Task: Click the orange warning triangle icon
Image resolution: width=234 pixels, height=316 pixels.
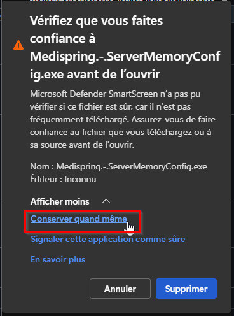Action: point(18,45)
